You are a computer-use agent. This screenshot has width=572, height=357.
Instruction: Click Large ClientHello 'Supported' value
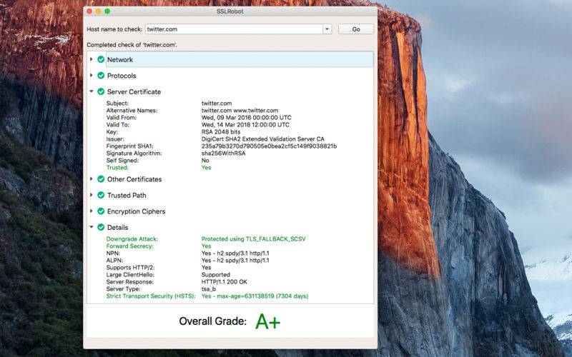(216, 275)
